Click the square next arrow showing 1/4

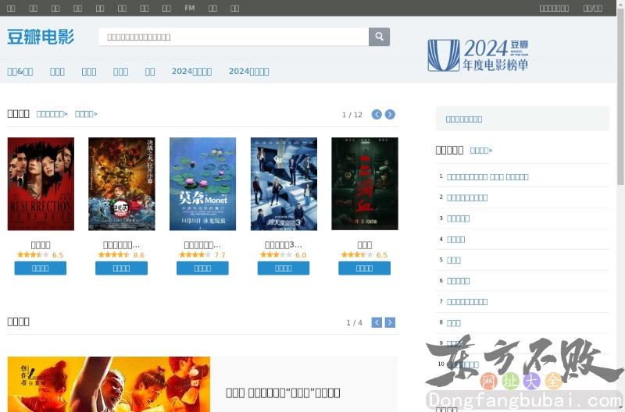click(x=390, y=322)
